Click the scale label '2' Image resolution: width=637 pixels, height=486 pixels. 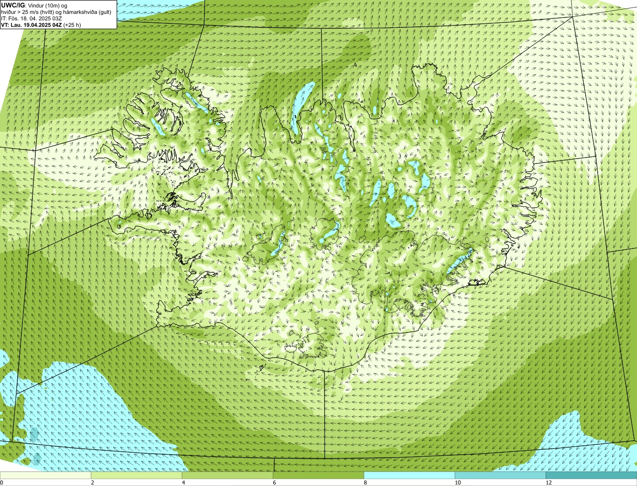click(x=93, y=483)
